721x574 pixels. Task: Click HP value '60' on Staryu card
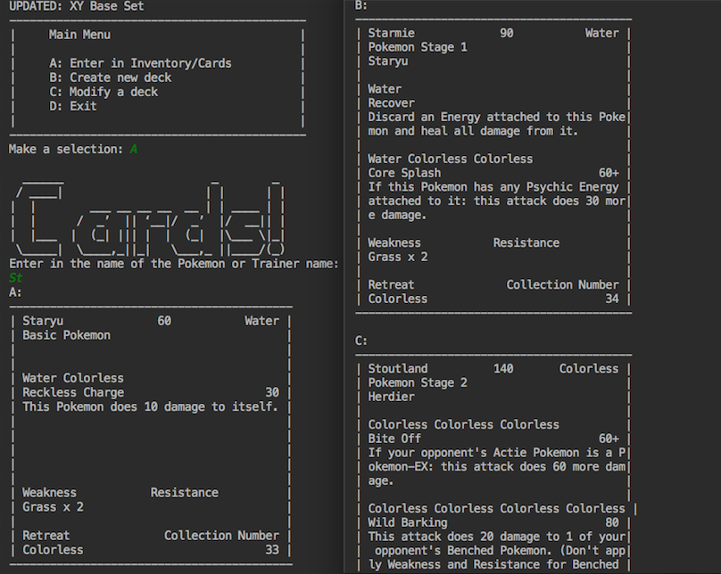(x=164, y=321)
